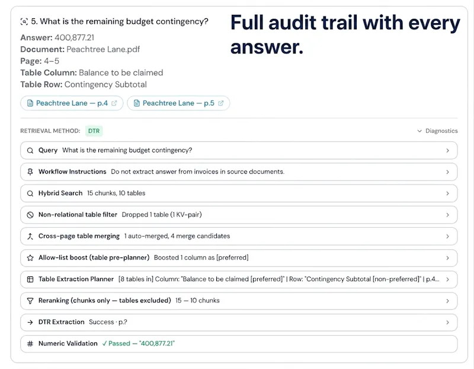474x369 pixels.
Task: Click the 'Success · p.?' status text
Action: (x=108, y=322)
